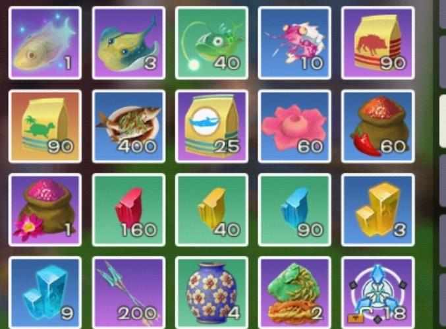Select the boar feed bag
Screen dimensions: 446x329
(377, 43)
